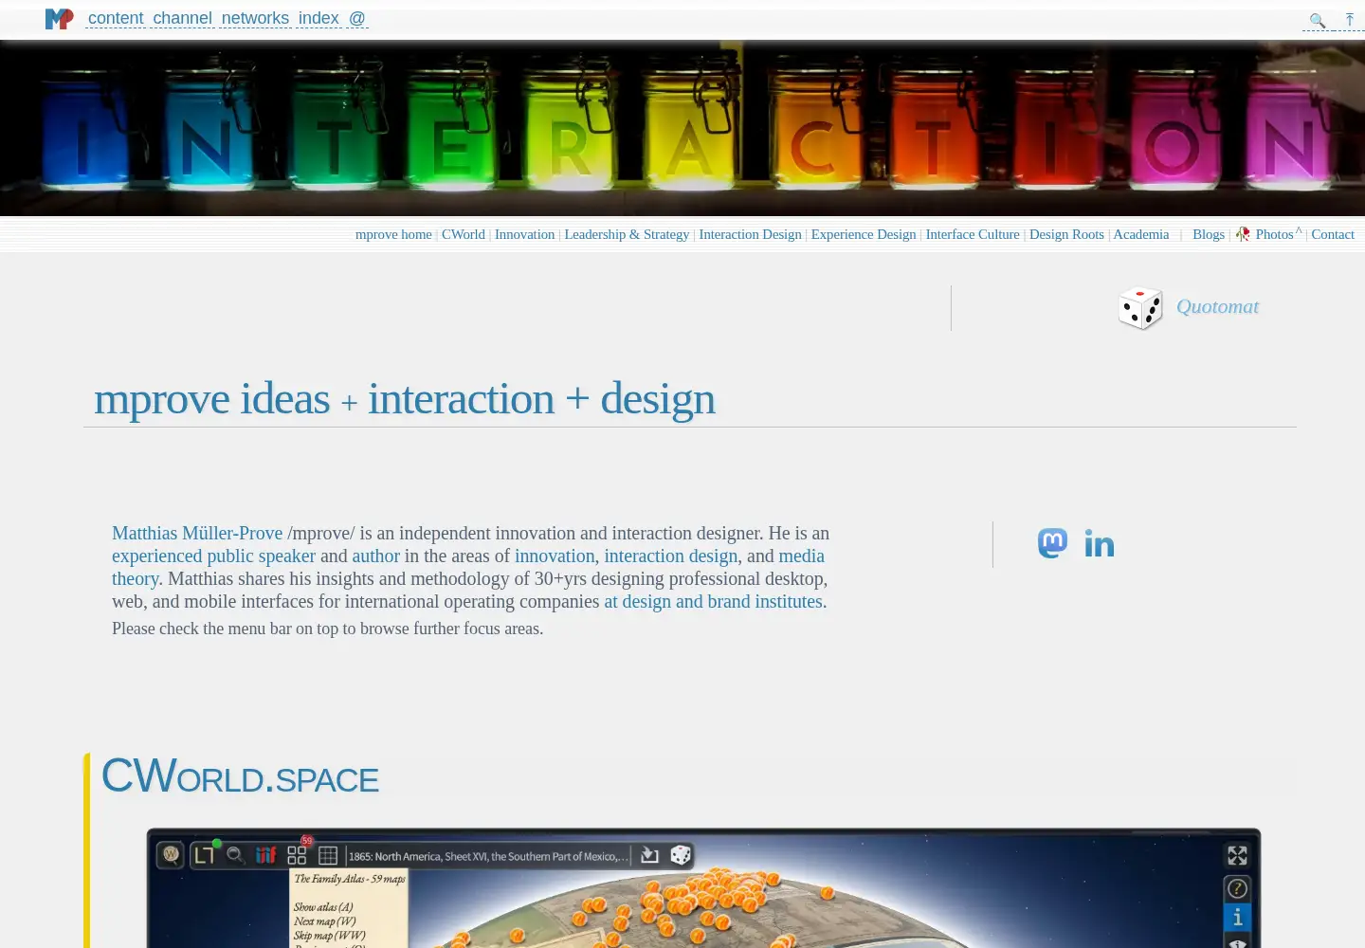Open the LinkedIn profile icon
Screen dimensions: 1365x948
coord(1100,543)
